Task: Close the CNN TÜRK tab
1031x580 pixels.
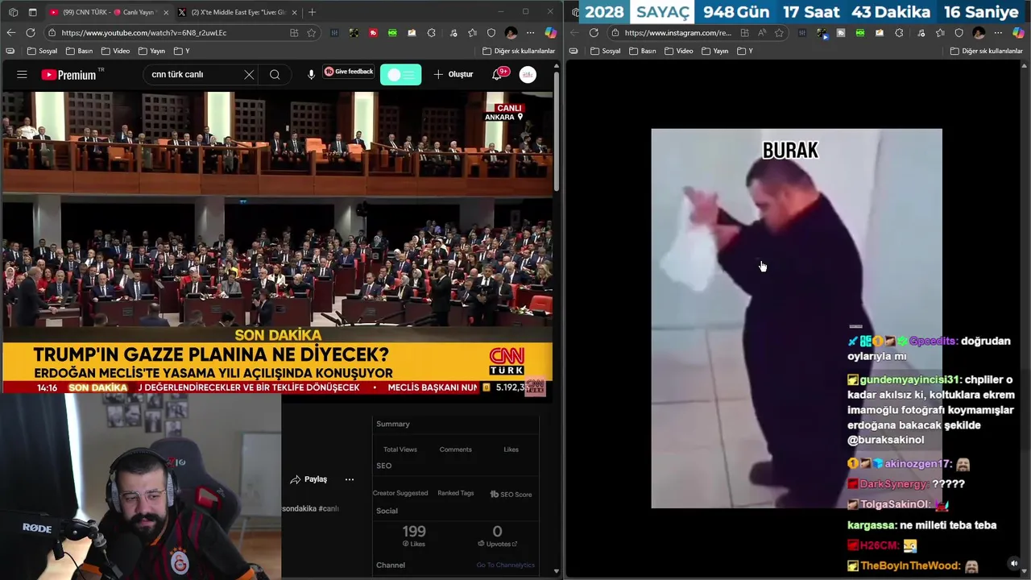Action: (x=166, y=12)
